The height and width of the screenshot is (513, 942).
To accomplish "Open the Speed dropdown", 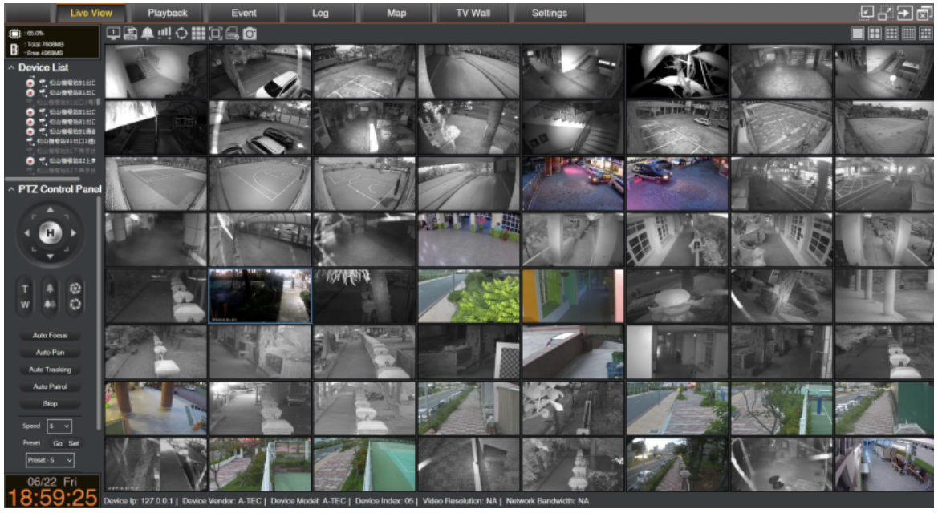I will pyautogui.click(x=59, y=426).
